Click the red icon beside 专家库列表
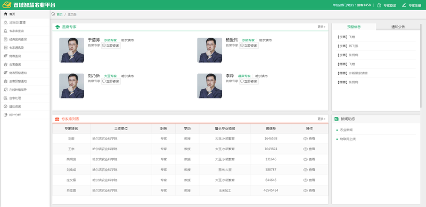426x207 pixels. (57, 119)
